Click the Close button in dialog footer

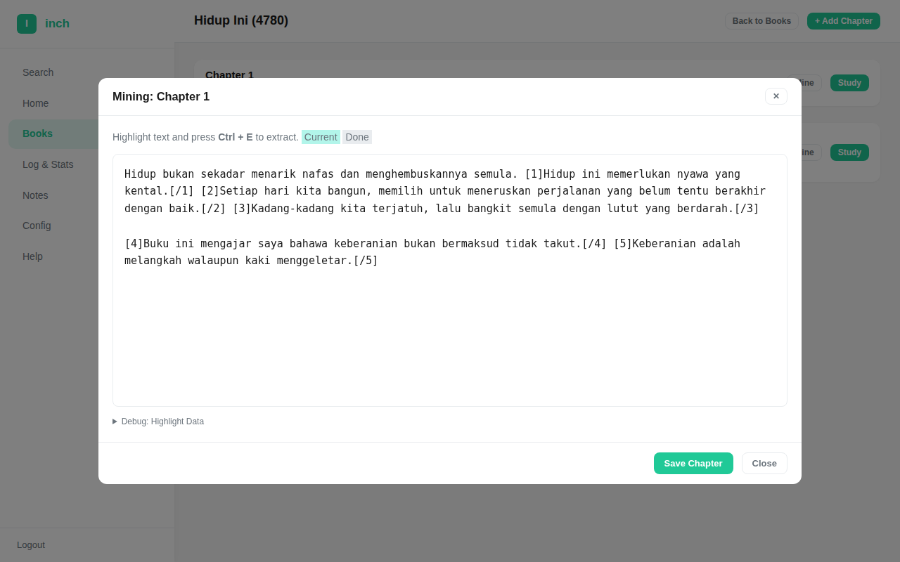764,463
